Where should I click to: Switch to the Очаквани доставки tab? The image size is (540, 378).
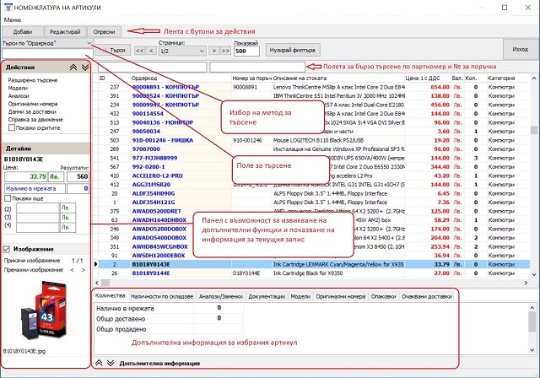(426, 296)
